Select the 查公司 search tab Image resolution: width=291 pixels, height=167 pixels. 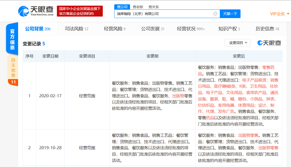pos(122,7)
